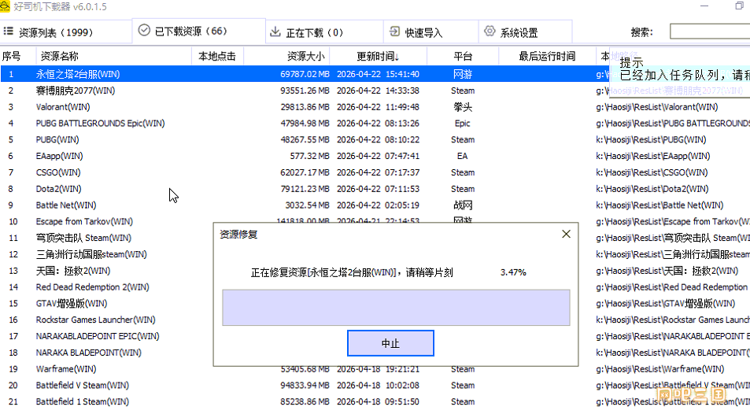
Task: Sort by 最后运行时间 column header
Action: tap(547, 57)
